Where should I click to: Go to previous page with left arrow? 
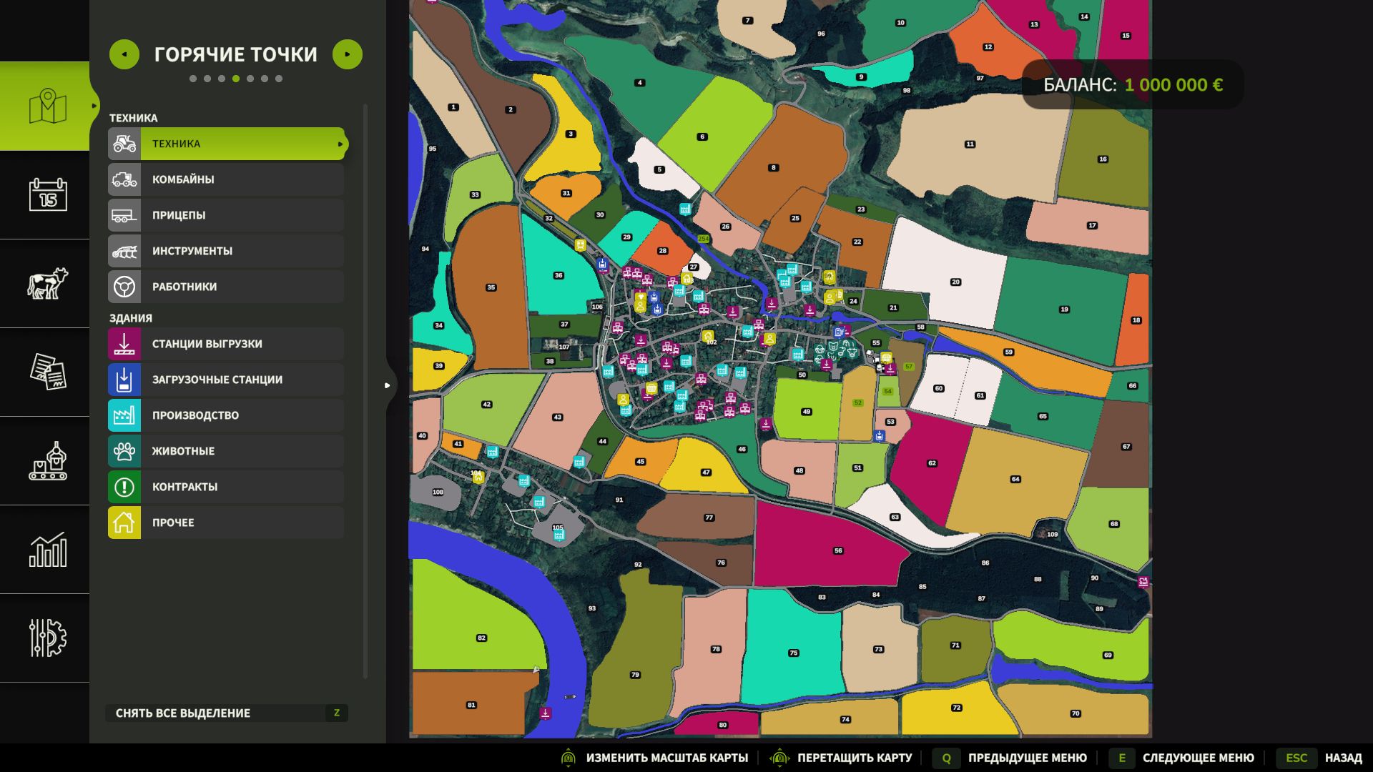click(124, 54)
